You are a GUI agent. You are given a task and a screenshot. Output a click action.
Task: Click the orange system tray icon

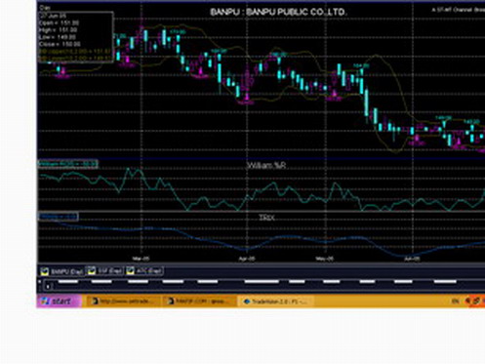[476, 302]
